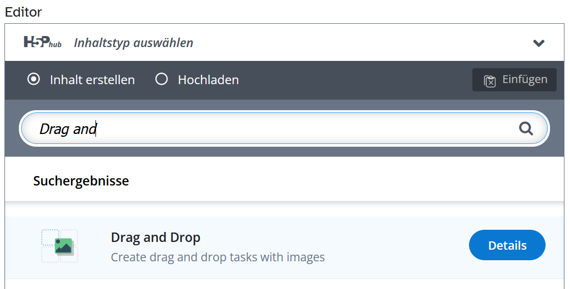The width and height of the screenshot is (570, 289).
Task: Open Details for Drag and Drop
Action: pos(507,245)
